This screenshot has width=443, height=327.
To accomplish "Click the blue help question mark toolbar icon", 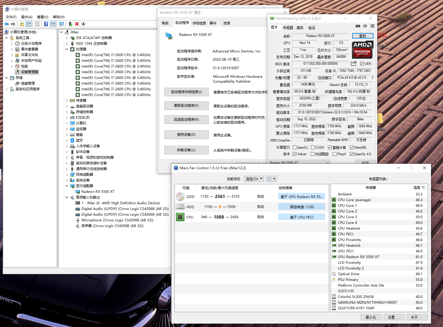I will point(46,24).
